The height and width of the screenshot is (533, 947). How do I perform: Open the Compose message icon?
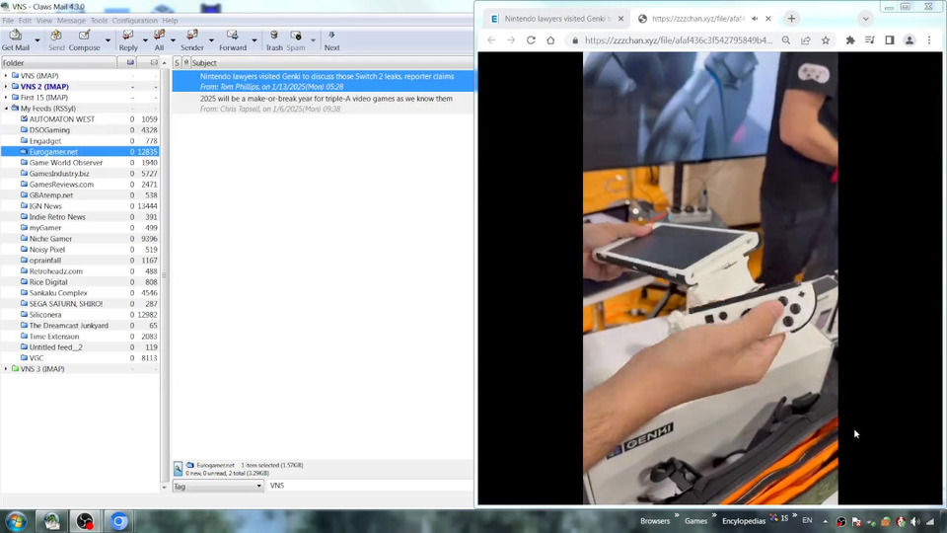85,39
